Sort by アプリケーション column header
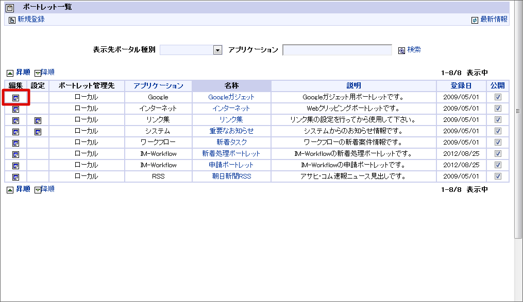This screenshot has width=523, height=302. tap(158, 85)
